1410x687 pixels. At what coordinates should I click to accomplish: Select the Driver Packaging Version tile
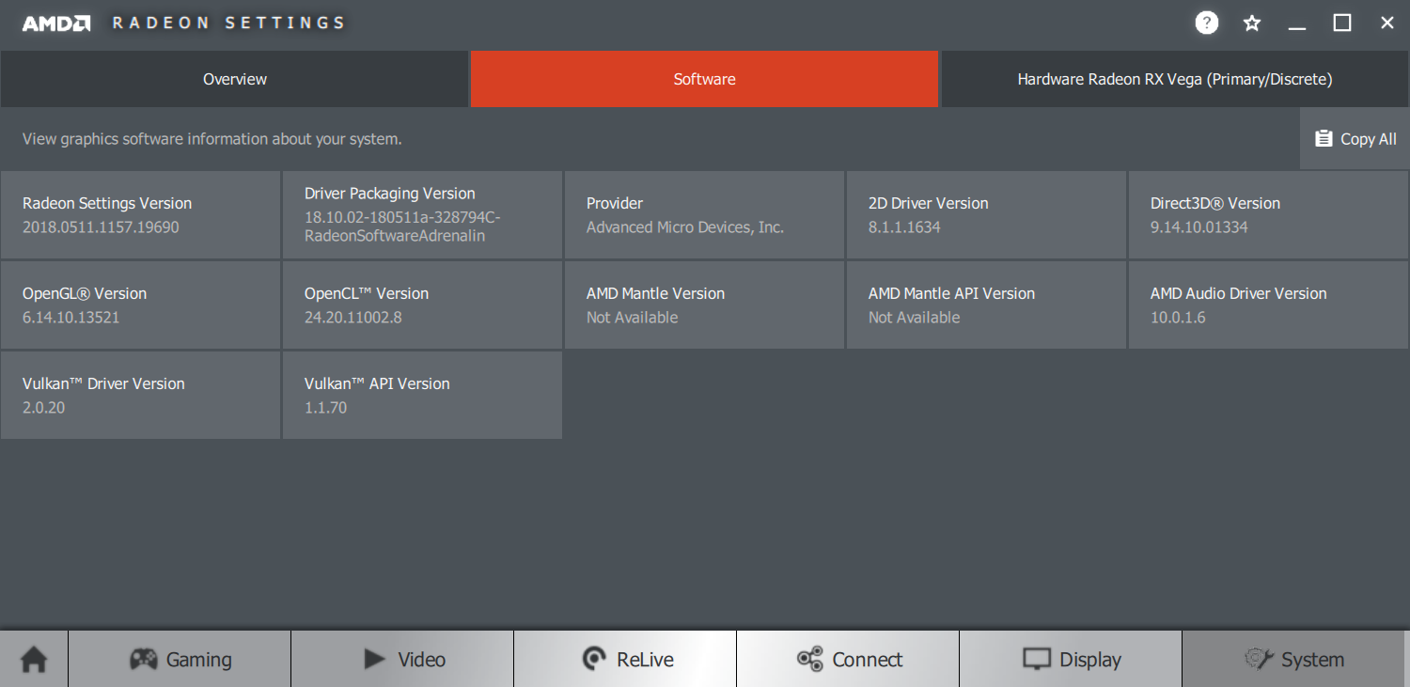[x=423, y=214]
